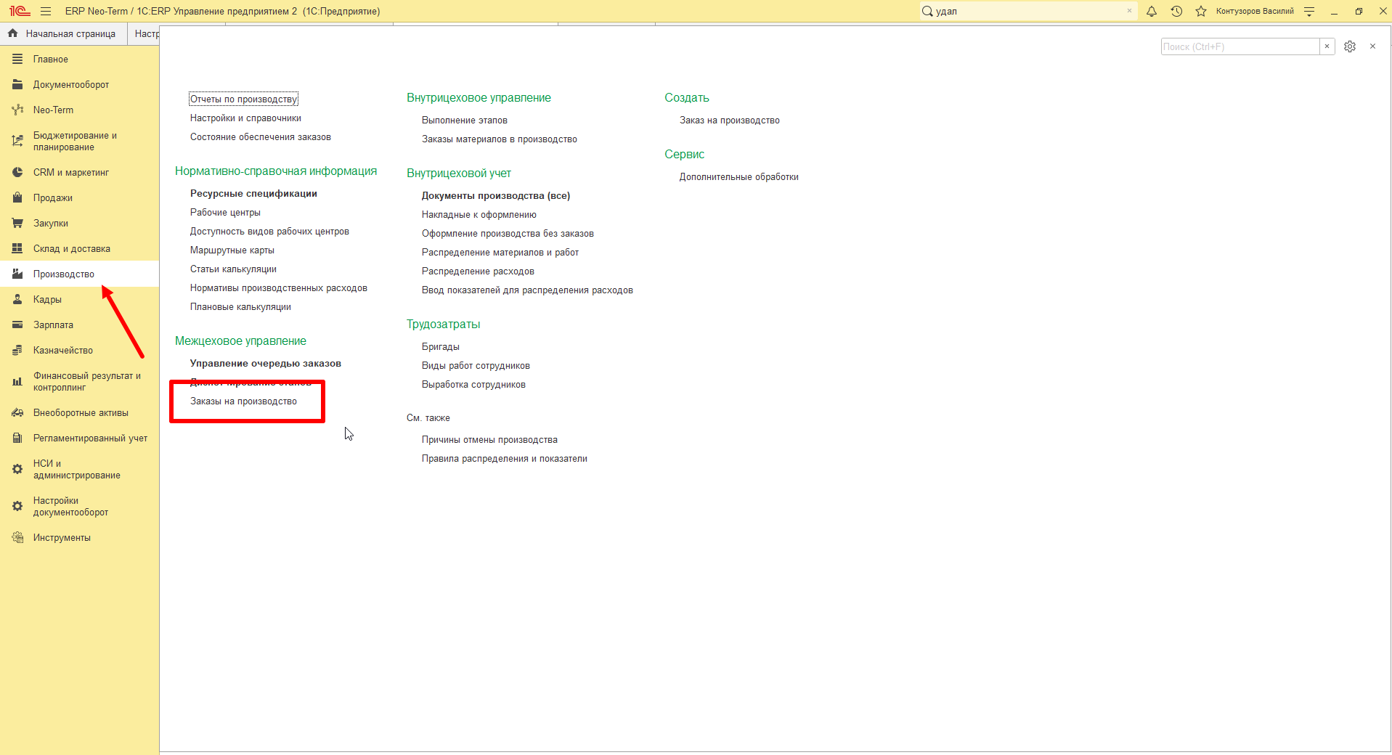The height and width of the screenshot is (755, 1392).
Task: Select the Продажи section icon
Action: (17, 197)
